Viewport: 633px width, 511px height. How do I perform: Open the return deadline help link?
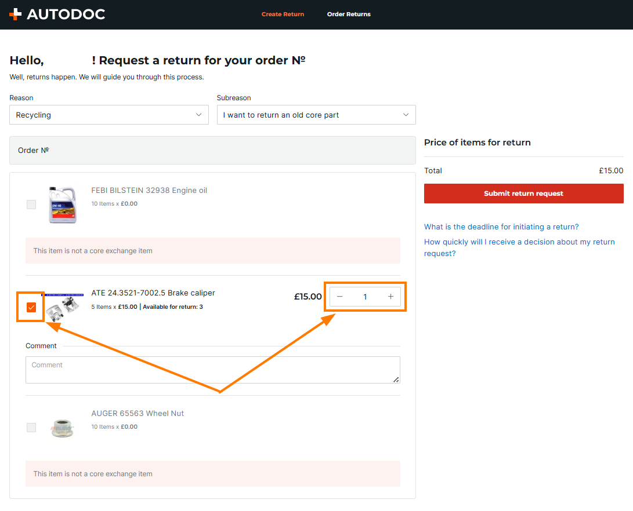click(501, 227)
